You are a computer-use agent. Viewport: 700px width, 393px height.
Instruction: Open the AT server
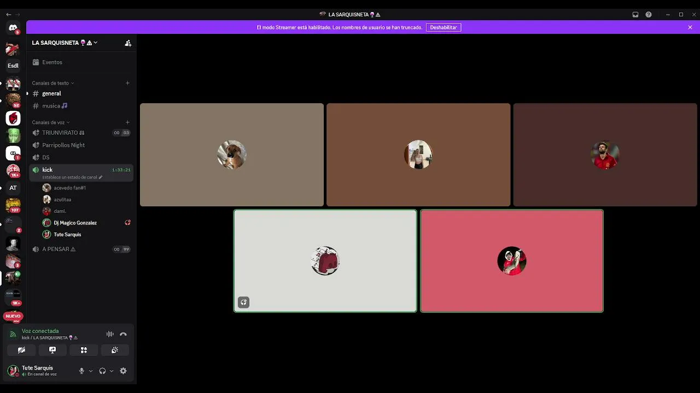pyautogui.click(x=13, y=188)
